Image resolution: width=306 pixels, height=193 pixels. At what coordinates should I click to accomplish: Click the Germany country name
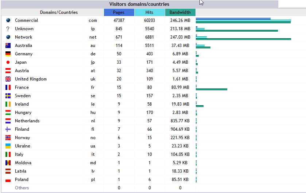point(24,54)
